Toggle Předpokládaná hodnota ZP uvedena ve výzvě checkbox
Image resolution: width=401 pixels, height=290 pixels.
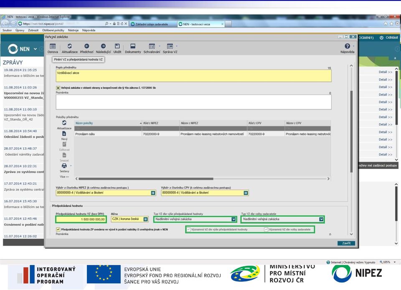(x=58, y=229)
